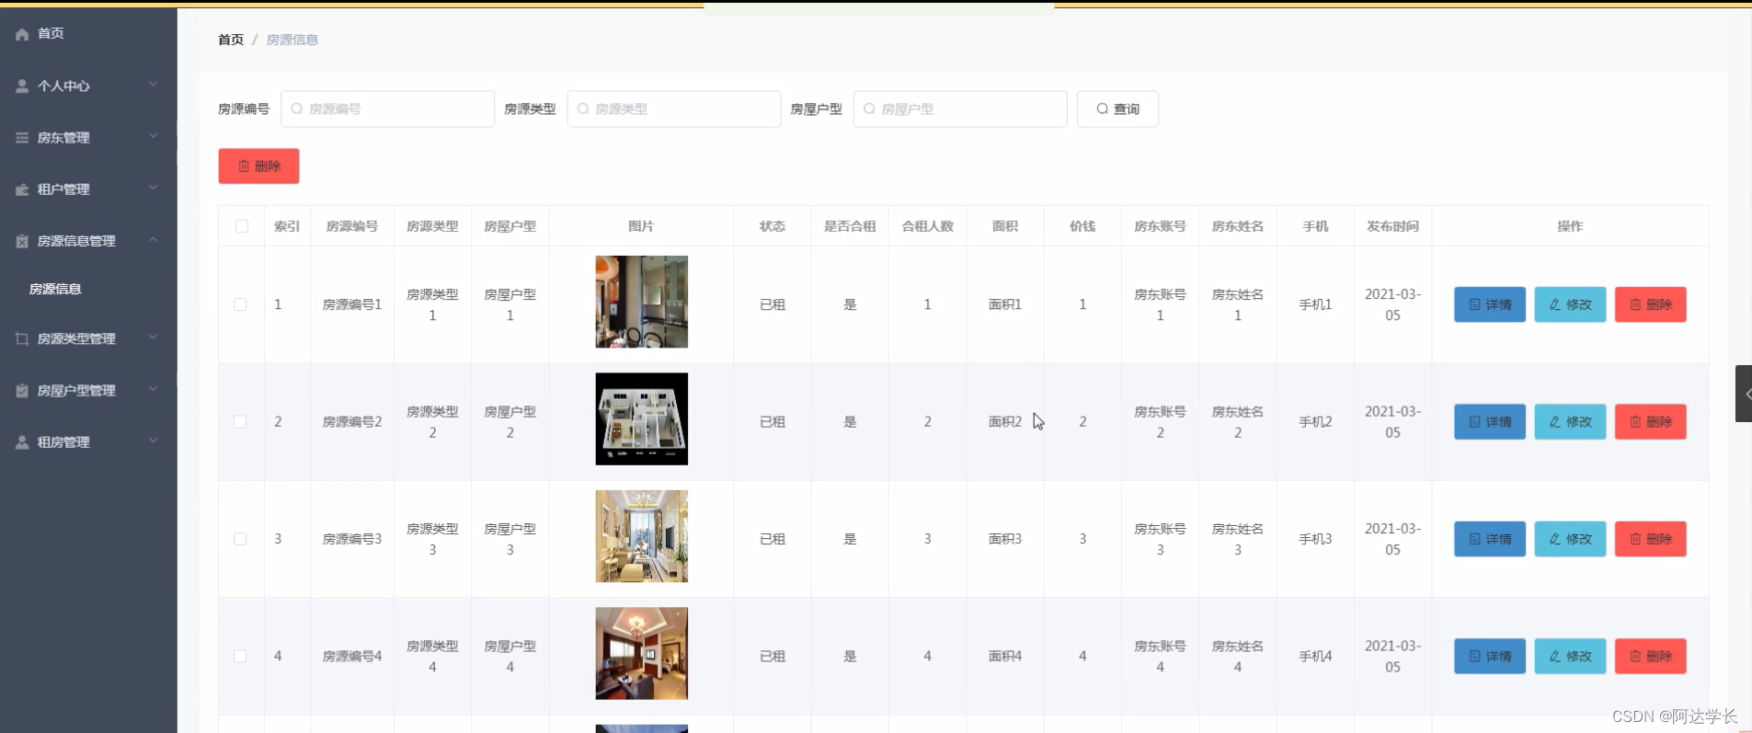Click the 查询 search button
The image size is (1752, 733).
coord(1117,109)
